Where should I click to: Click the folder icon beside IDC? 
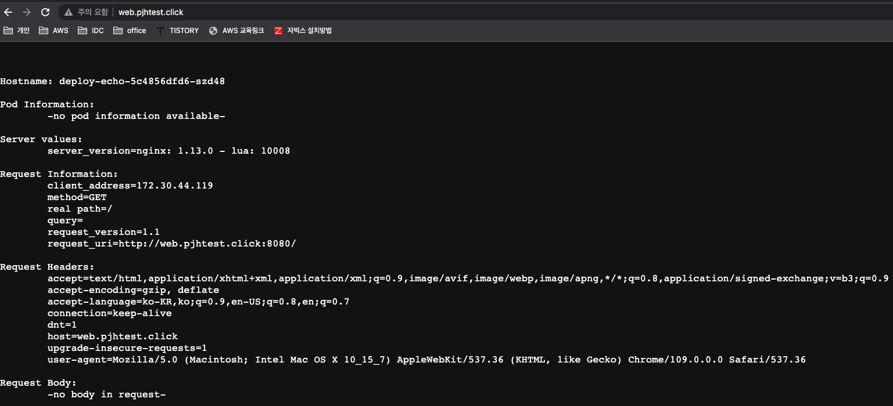coord(83,31)
